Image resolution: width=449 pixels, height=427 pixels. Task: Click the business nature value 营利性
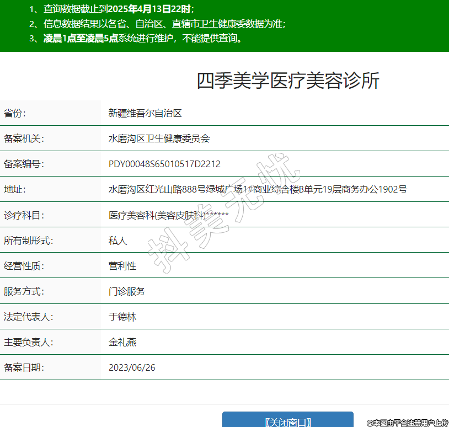[122, 266]
